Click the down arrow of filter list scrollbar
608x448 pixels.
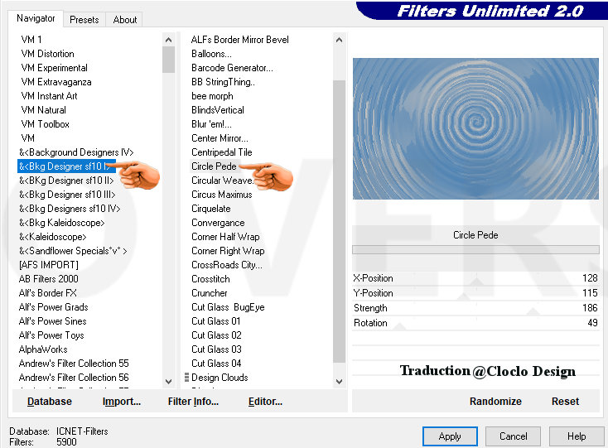(x=339, y=382)
